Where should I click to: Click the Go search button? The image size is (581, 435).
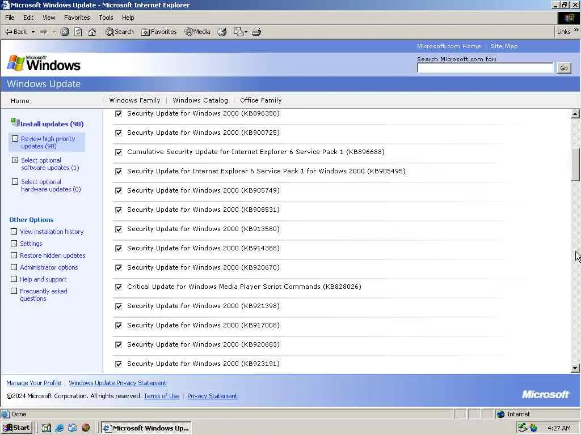[x=564, y=68]
